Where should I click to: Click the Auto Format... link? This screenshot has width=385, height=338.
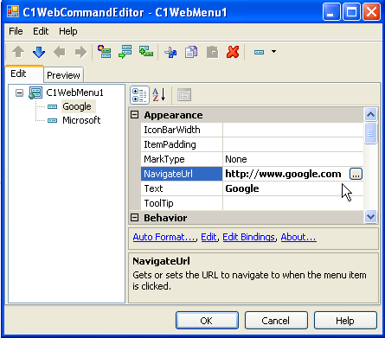164,237
